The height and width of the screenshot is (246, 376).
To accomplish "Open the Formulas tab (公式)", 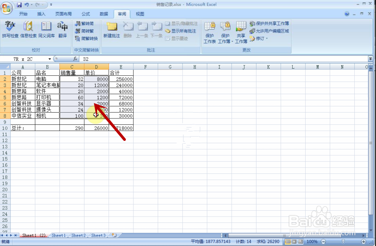I will [x=86, y=14].
